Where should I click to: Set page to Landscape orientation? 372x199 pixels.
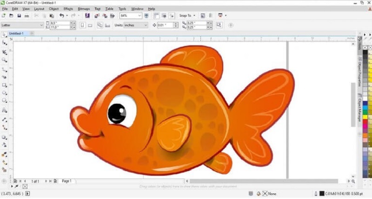click(x=90, y=25)
